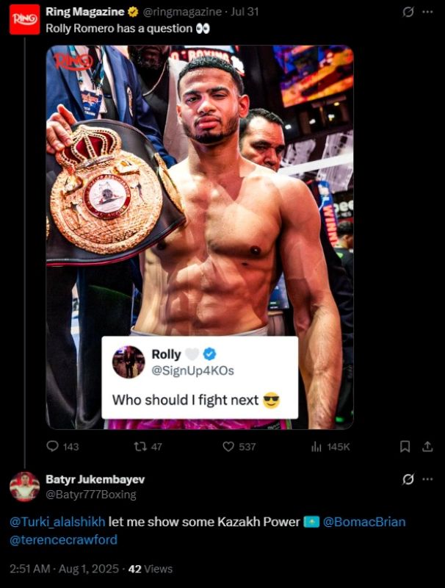Click the @ringmagazine handle

[x=182, y=12]
